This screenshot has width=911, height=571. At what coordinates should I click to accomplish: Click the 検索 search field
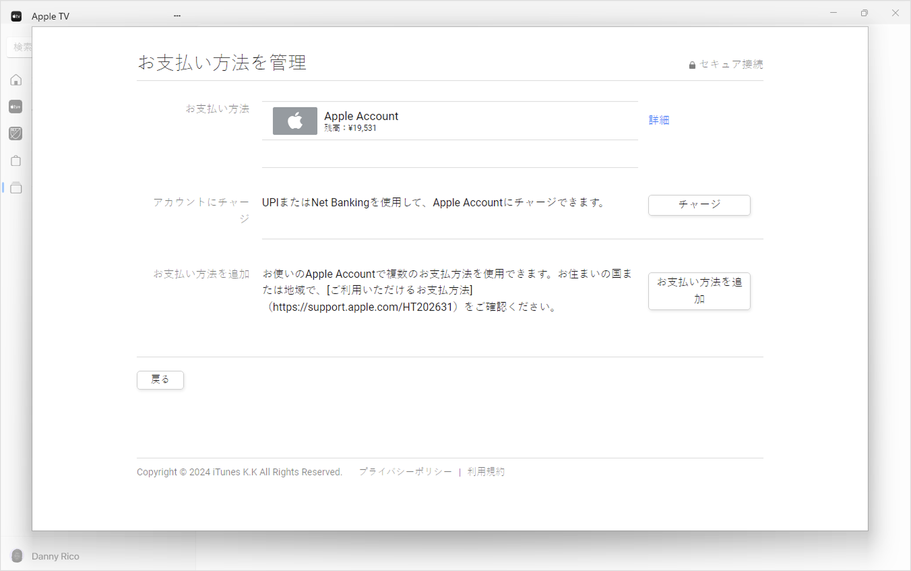(19, 47)
